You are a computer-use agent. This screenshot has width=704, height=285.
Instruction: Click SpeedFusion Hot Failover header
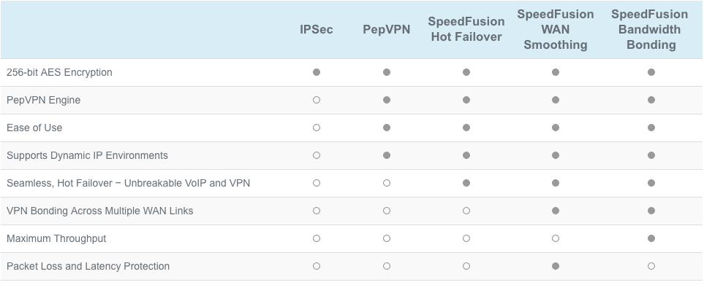click(466, 29)
